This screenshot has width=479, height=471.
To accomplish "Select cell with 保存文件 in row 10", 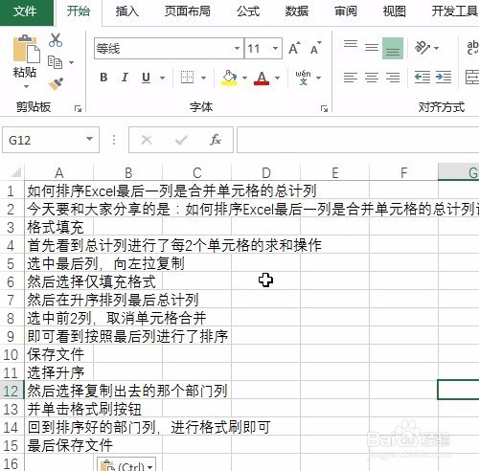I will [58, 354].
